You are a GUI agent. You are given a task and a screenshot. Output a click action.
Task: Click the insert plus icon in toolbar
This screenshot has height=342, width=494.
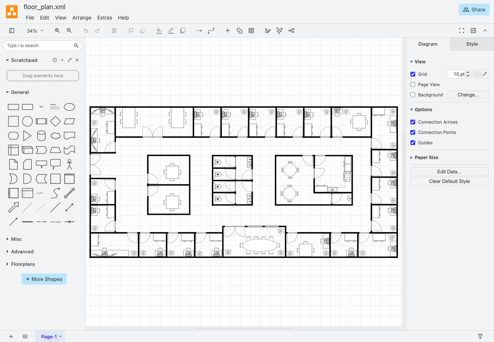pos(228,31)
